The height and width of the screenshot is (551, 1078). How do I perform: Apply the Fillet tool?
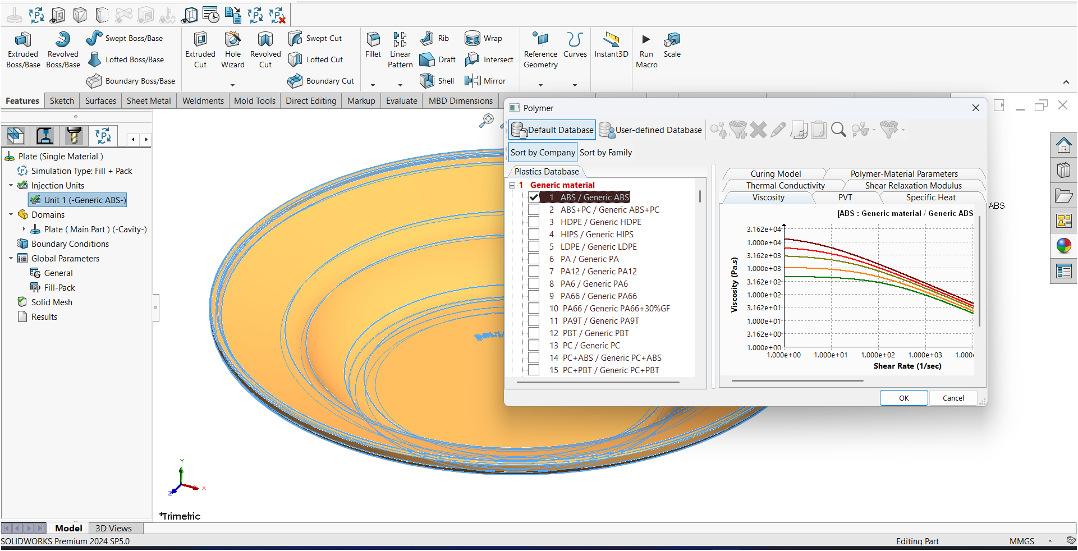tap(373, 45)
